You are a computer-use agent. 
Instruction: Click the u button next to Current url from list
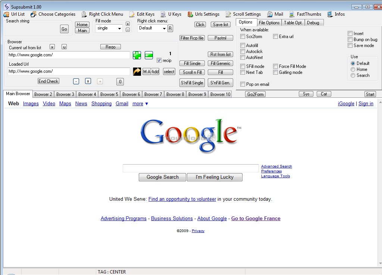tap(64, 47)
